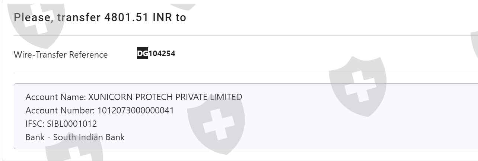Click the IFSC code SIBL0001012
The width and height of the screenshot is (478, 161).
[x=72, y=124]
